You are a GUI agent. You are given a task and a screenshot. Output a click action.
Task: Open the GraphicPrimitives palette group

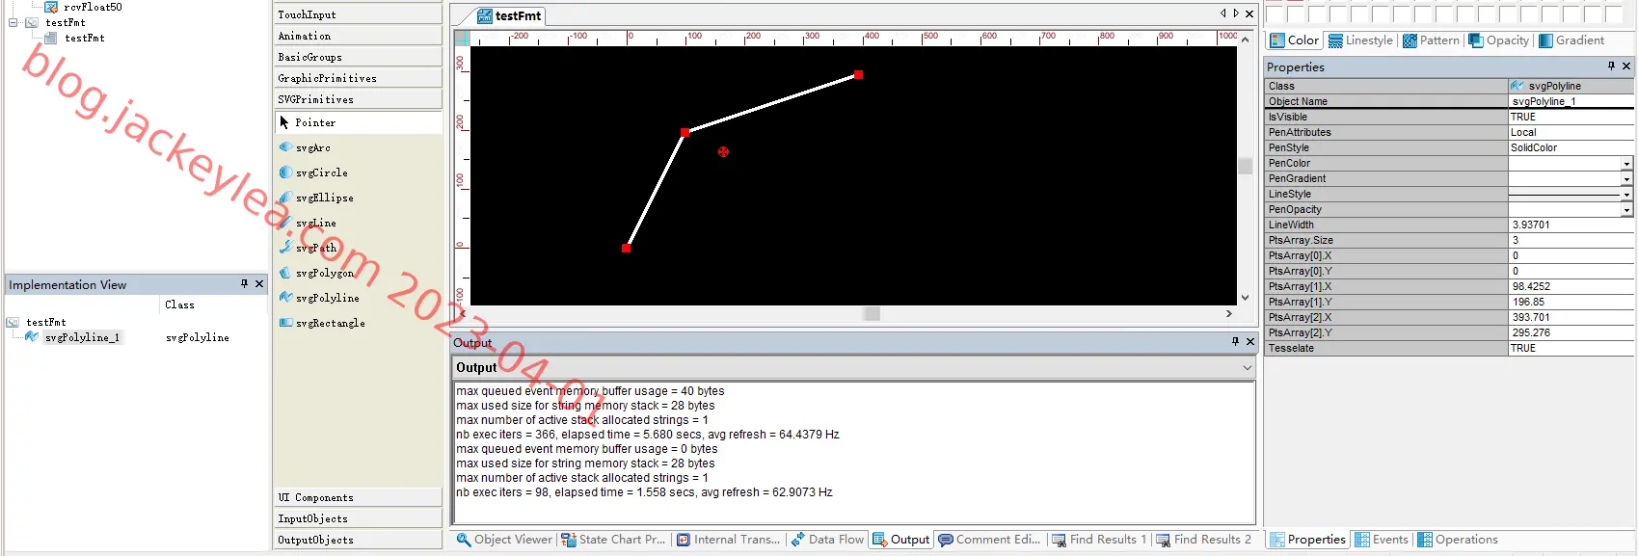point(358,78)
